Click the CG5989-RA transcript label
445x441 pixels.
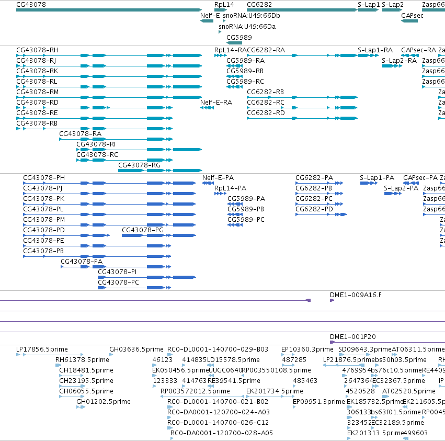tap(245, 61)
